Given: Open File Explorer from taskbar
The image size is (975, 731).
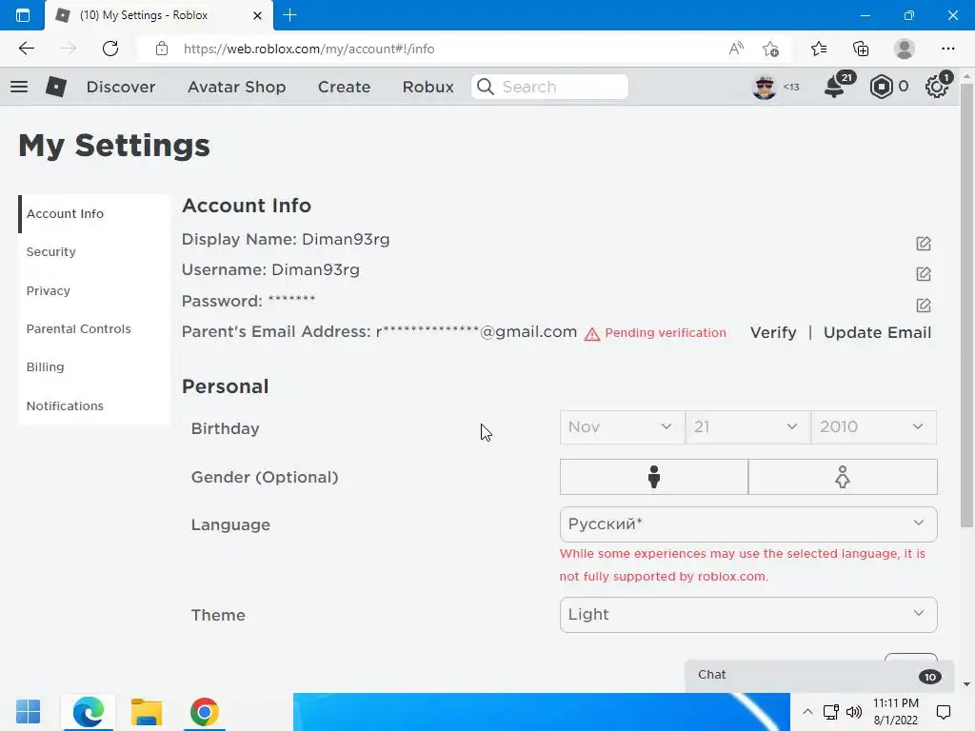Looking at the screenshot, I should tap(146, 712).
